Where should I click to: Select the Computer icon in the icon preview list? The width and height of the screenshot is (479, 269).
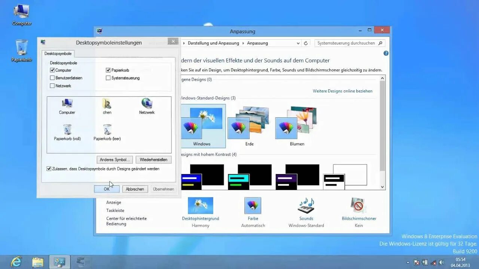pos(67,106)
